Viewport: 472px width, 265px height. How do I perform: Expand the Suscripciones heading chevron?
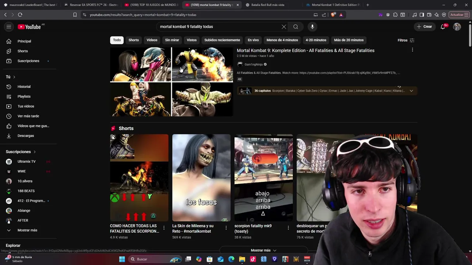coord(35,152)
